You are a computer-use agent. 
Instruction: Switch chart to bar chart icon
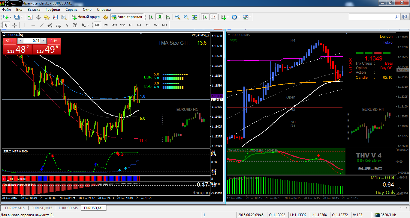point(151,17)
